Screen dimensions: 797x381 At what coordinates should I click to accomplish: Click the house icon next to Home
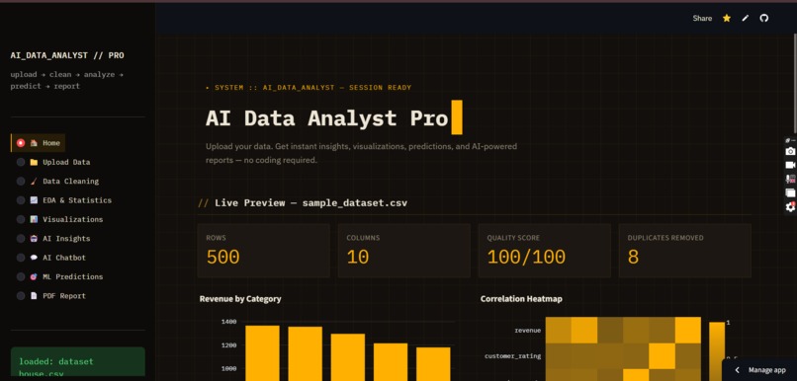(34, 143)
